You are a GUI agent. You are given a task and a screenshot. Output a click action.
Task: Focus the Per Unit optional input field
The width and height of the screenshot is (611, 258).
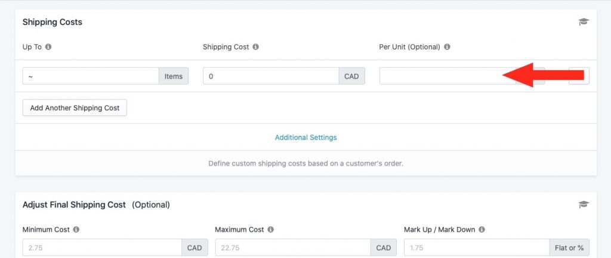coord(448,76)
